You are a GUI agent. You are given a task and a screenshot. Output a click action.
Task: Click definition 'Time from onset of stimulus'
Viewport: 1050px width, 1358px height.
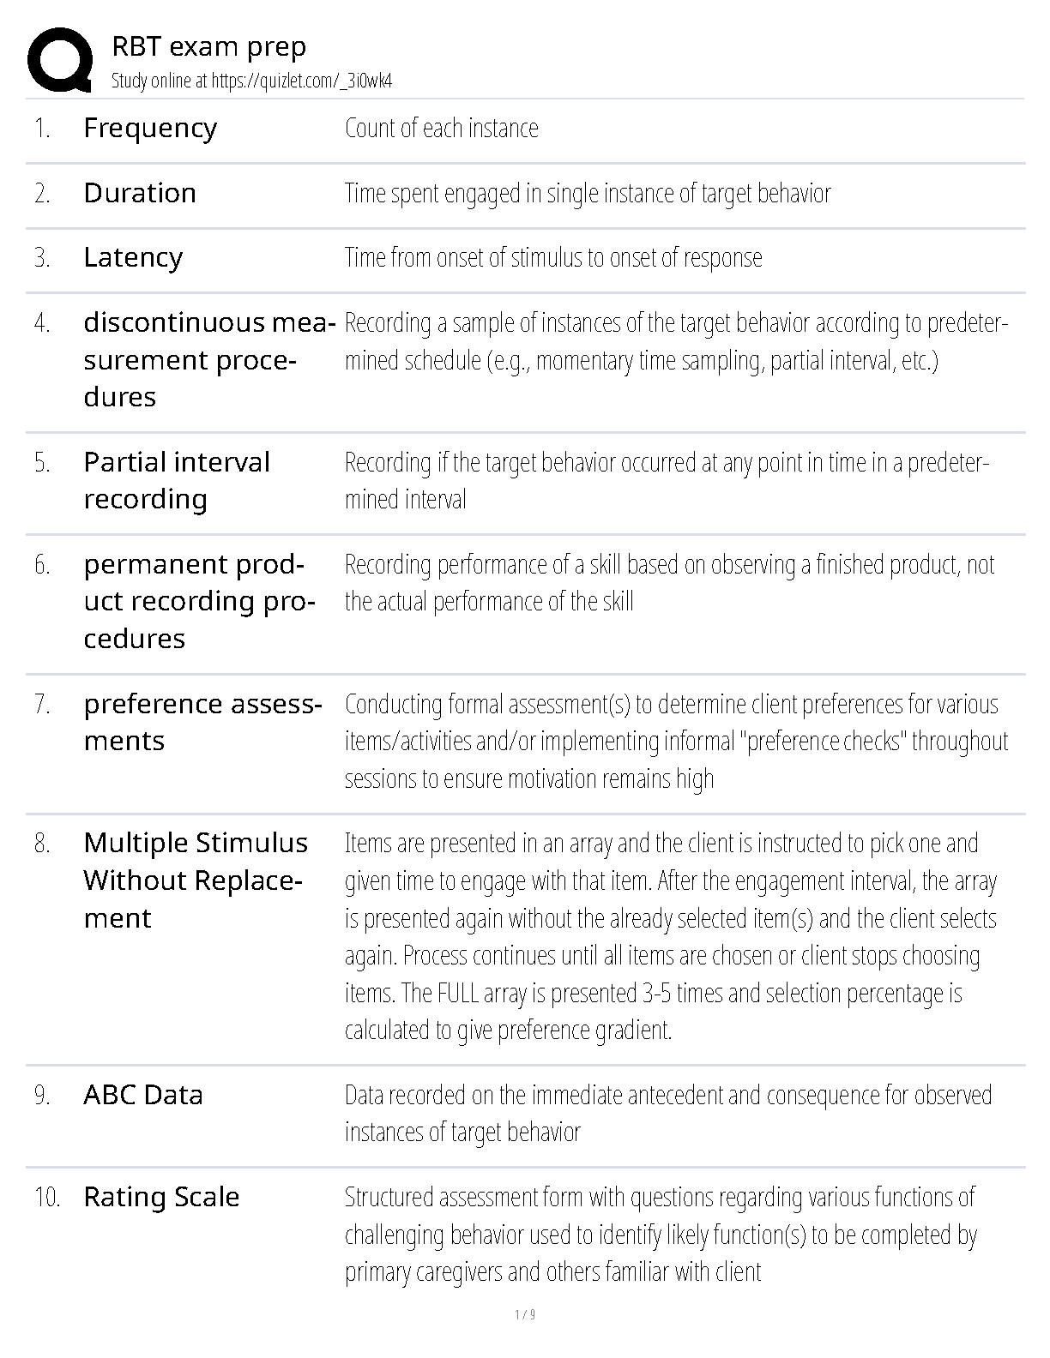[x=553, y=258]
